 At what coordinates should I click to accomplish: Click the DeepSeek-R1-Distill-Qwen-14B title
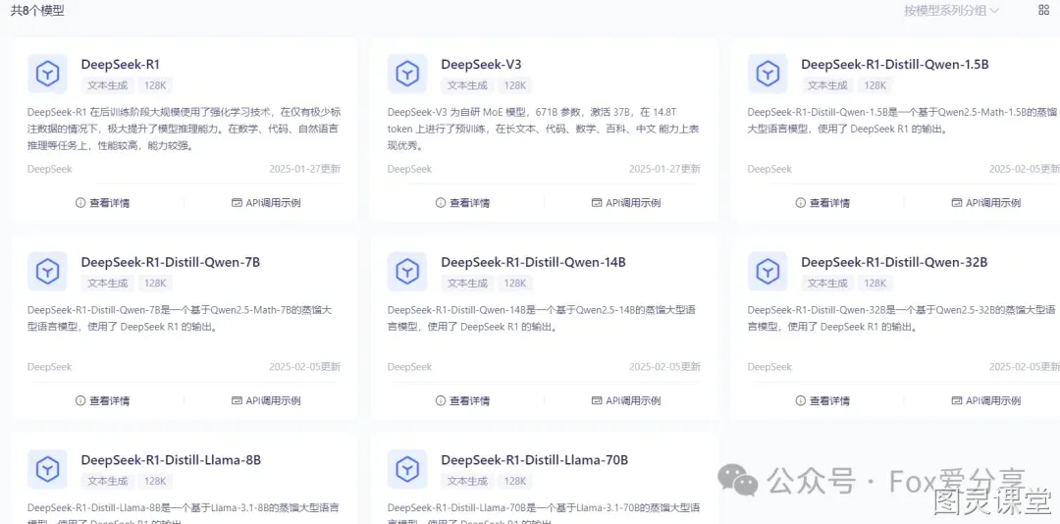533,263
